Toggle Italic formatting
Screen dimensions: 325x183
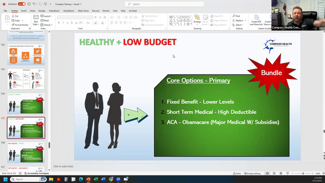(x=63, y=23)
